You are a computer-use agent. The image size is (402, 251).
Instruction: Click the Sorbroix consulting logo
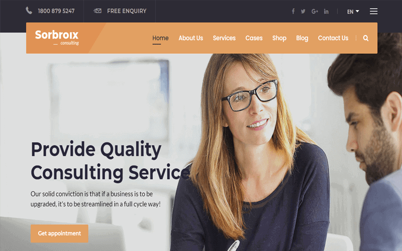coord(57,37)
